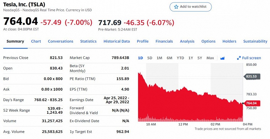Open the chart type icon

click(x=223, y=58)
